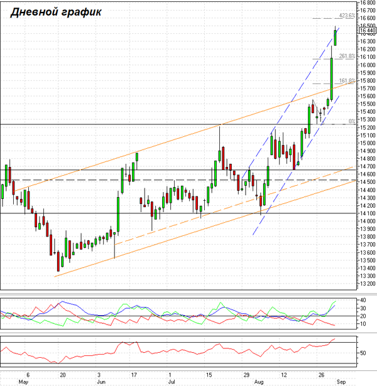Click the 15 000 price axis label
The image size is (377, 386).
coord(368,143)
